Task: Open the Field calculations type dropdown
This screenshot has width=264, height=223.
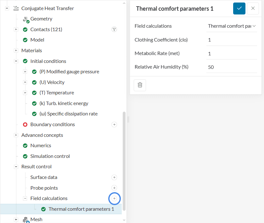Action: click(232, 26)
